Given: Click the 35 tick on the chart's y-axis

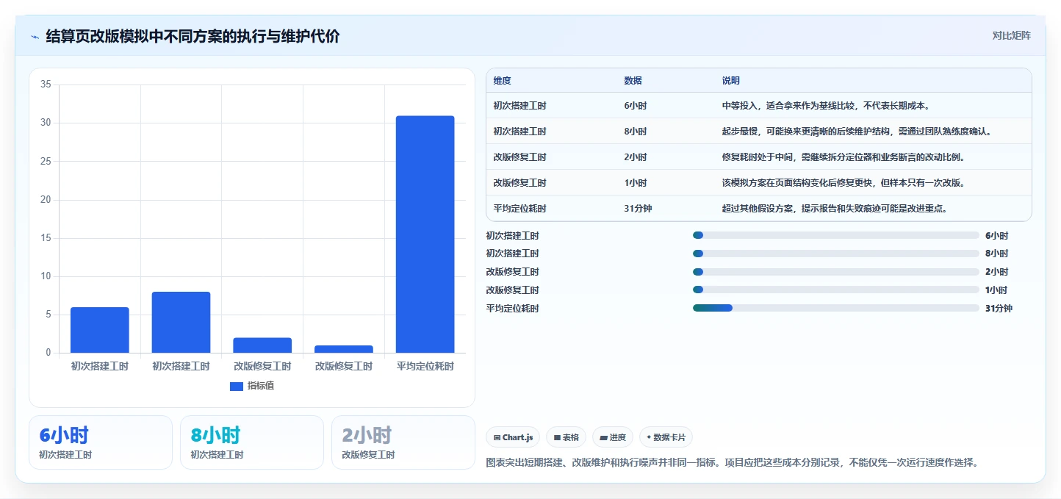Looking at the screenshot, I should pos(46,85).
